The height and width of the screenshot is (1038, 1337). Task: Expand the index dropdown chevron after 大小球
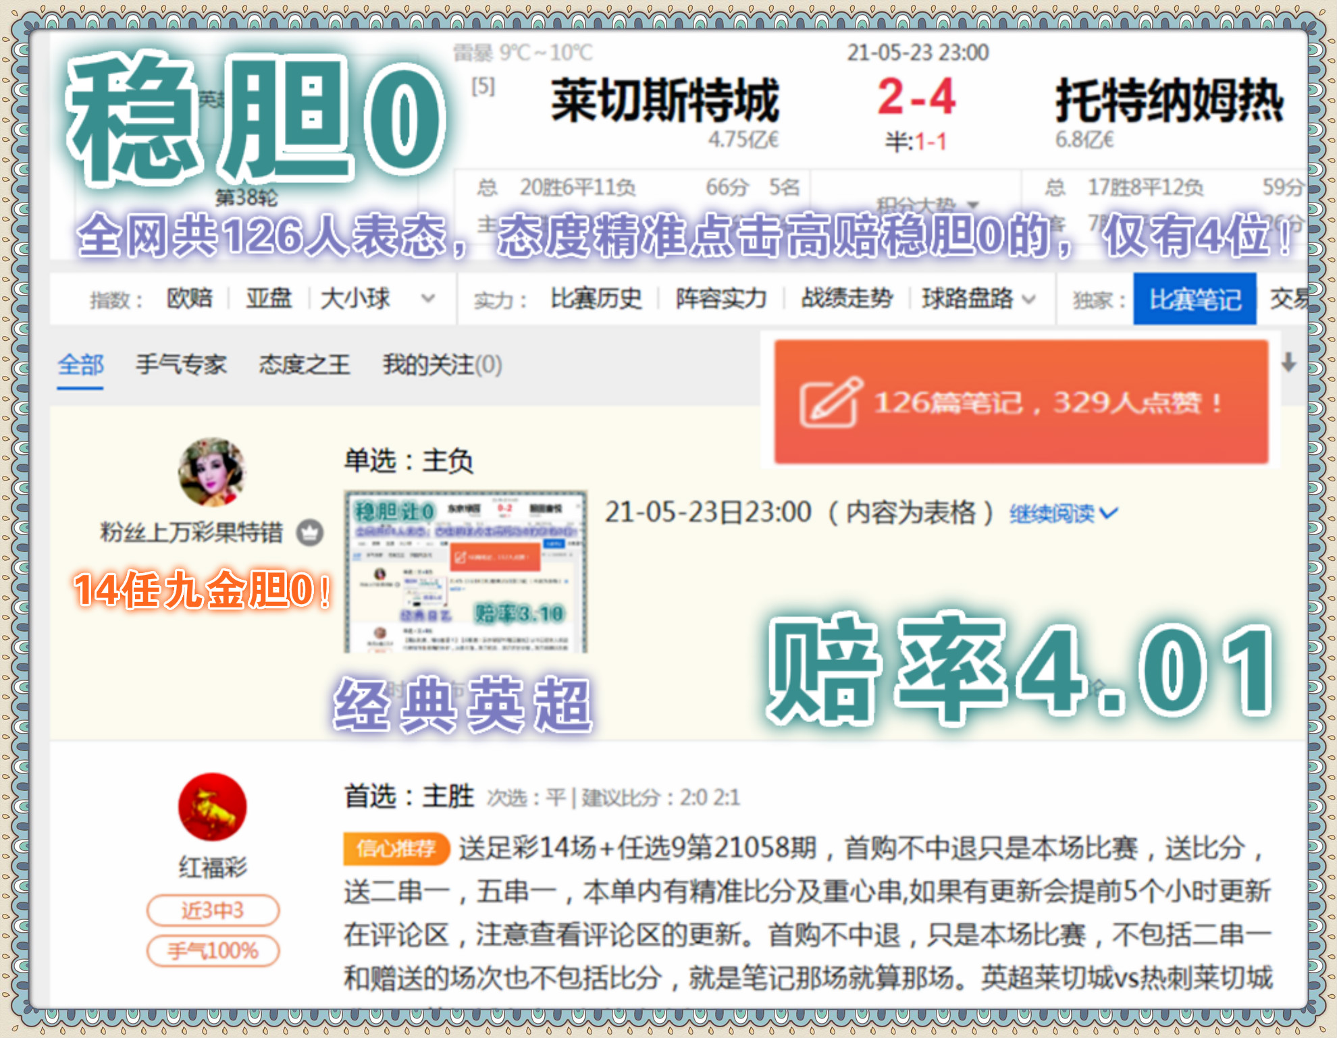pos(427,298)
